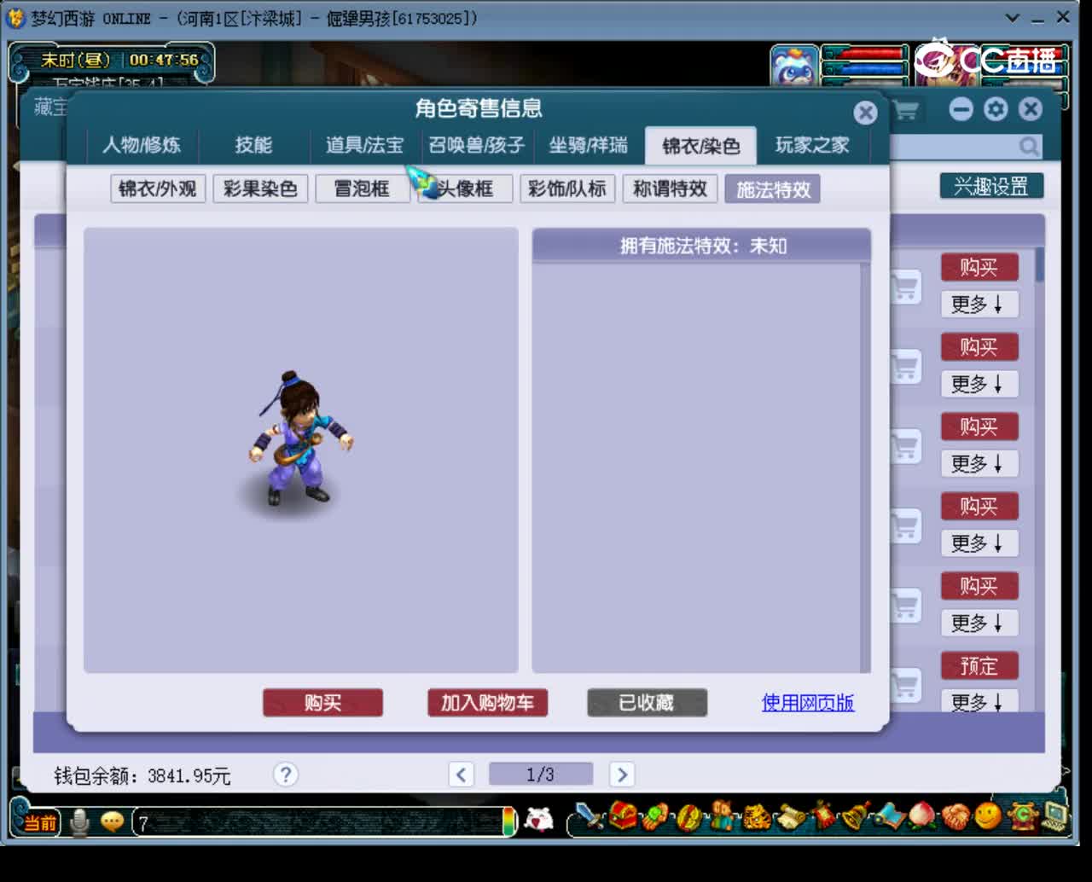Open the 使用网页版 link
This screenshot has width=1092, height=882.
pos(808,703)
